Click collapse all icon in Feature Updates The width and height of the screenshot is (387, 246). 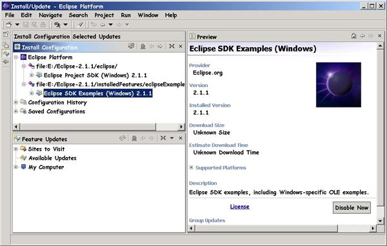click(163, 138)
